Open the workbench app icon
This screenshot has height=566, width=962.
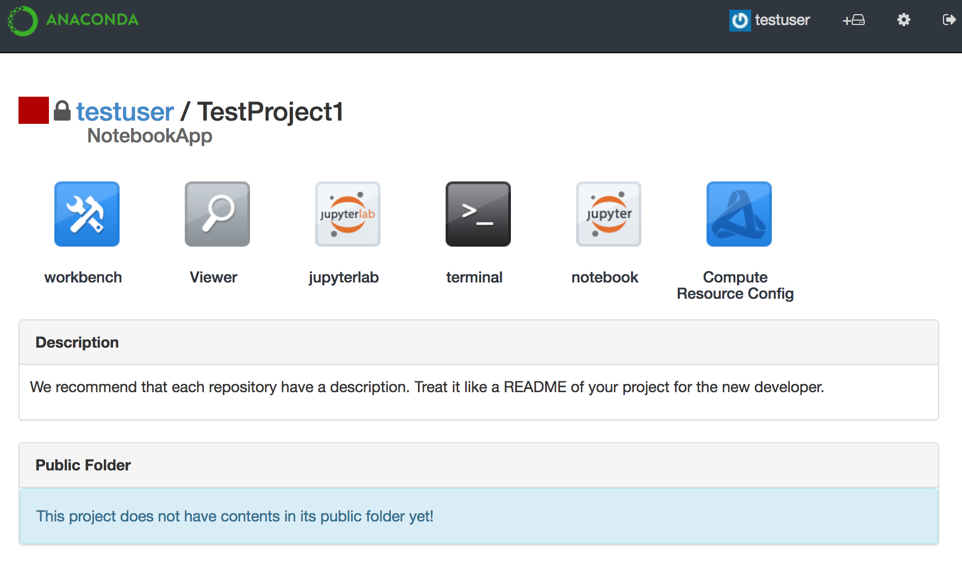[87, 214]
